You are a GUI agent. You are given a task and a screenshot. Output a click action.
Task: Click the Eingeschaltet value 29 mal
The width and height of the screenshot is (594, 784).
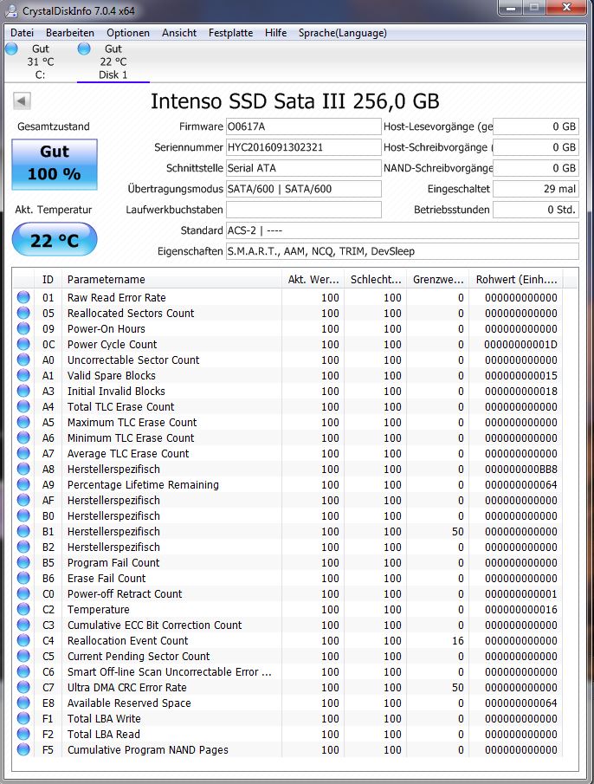pos(535,189)
